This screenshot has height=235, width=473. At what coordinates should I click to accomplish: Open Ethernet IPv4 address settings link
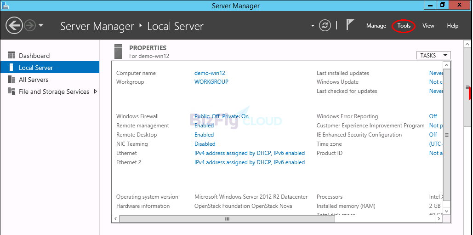(x=250, y=153)
